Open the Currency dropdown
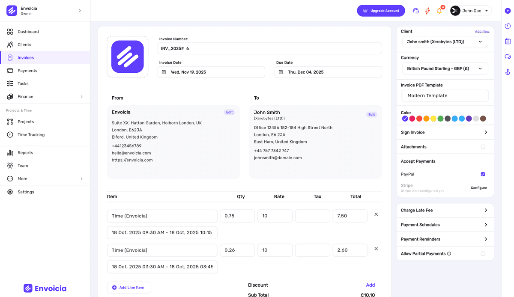514x297 pixels. [x=445, y=68]
